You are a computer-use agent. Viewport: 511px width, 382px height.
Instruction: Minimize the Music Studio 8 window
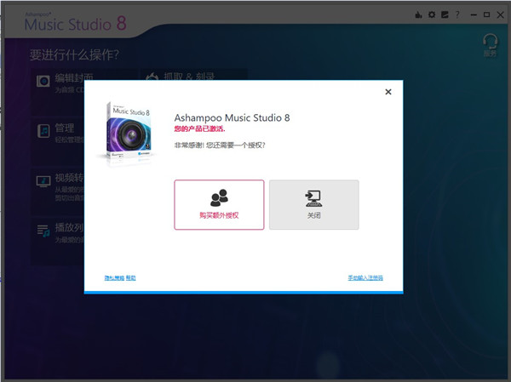[x=474, y=15]
